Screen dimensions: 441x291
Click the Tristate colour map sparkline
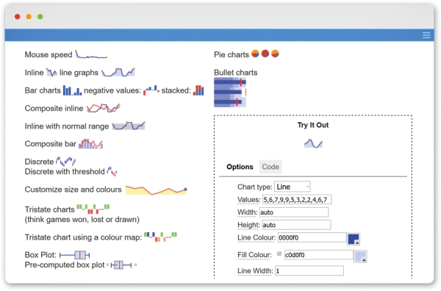click(160, 237)
